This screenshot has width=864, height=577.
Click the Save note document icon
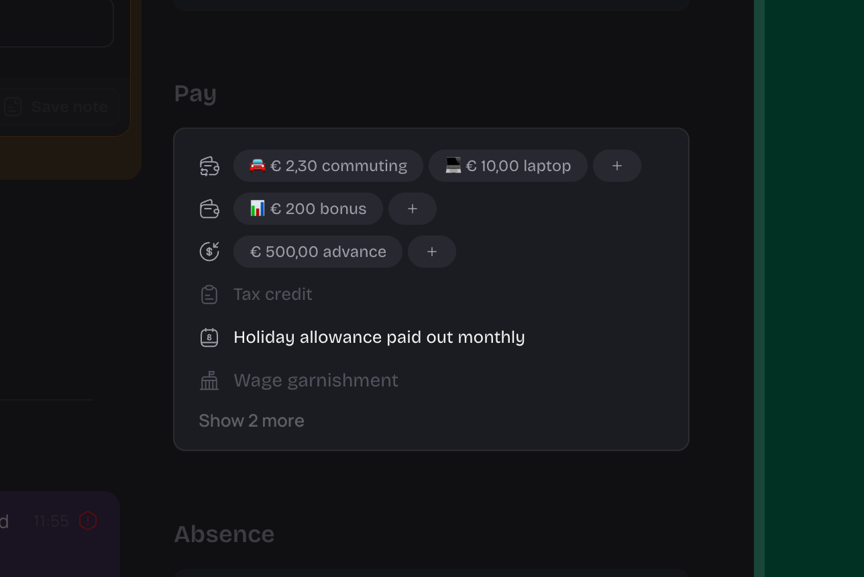13,107
